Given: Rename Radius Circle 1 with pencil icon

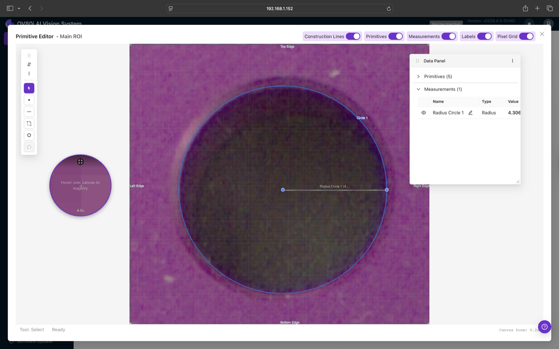Looking at the screenshot, I should (470, 113).
